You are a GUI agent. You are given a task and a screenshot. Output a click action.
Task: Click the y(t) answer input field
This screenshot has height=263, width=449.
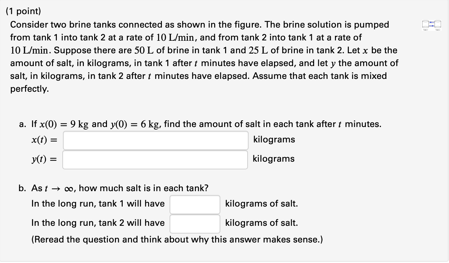click(155, 159)
